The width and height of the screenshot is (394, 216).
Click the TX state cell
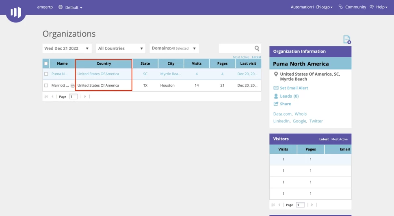(145, 85)
